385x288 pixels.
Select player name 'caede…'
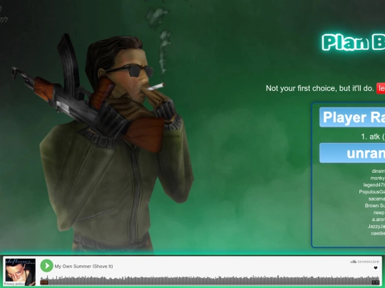(x=378, y=233)
